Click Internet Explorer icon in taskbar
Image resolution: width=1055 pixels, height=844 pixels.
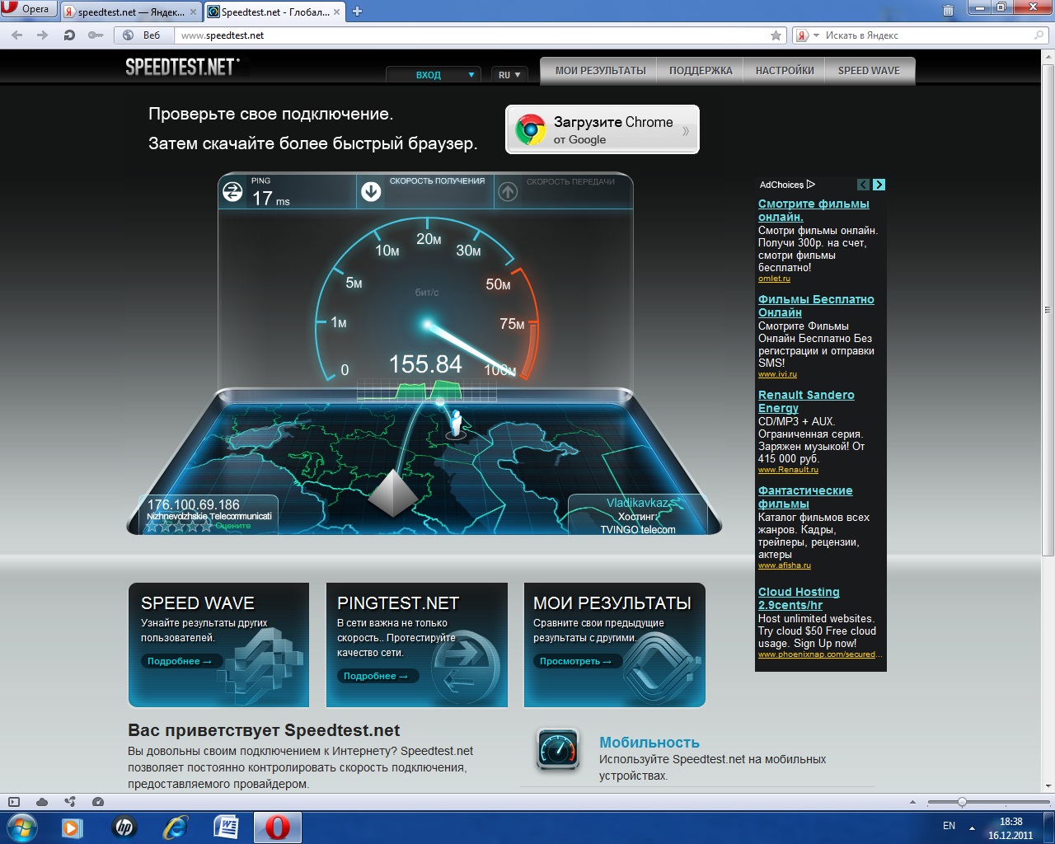176,827
